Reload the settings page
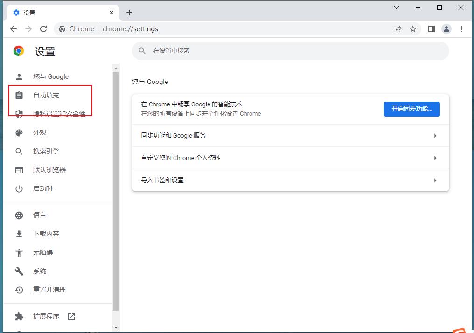 tap(43, 28)
